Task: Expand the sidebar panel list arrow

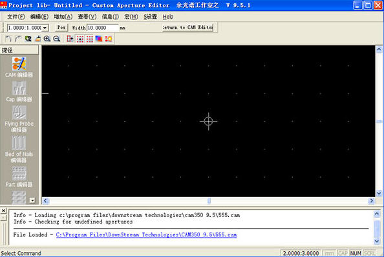Action: pyautogui.click(x=32, y=200)
